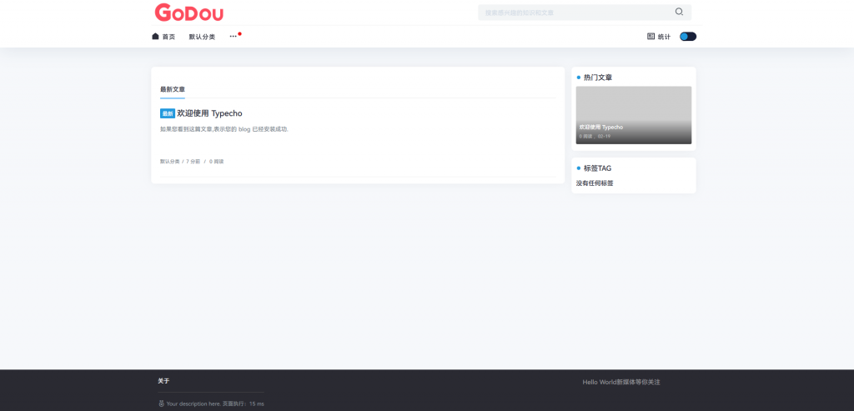Click the 统计 statistics icon
This screenshot has height=411, width=854.
tap(651, 37)
